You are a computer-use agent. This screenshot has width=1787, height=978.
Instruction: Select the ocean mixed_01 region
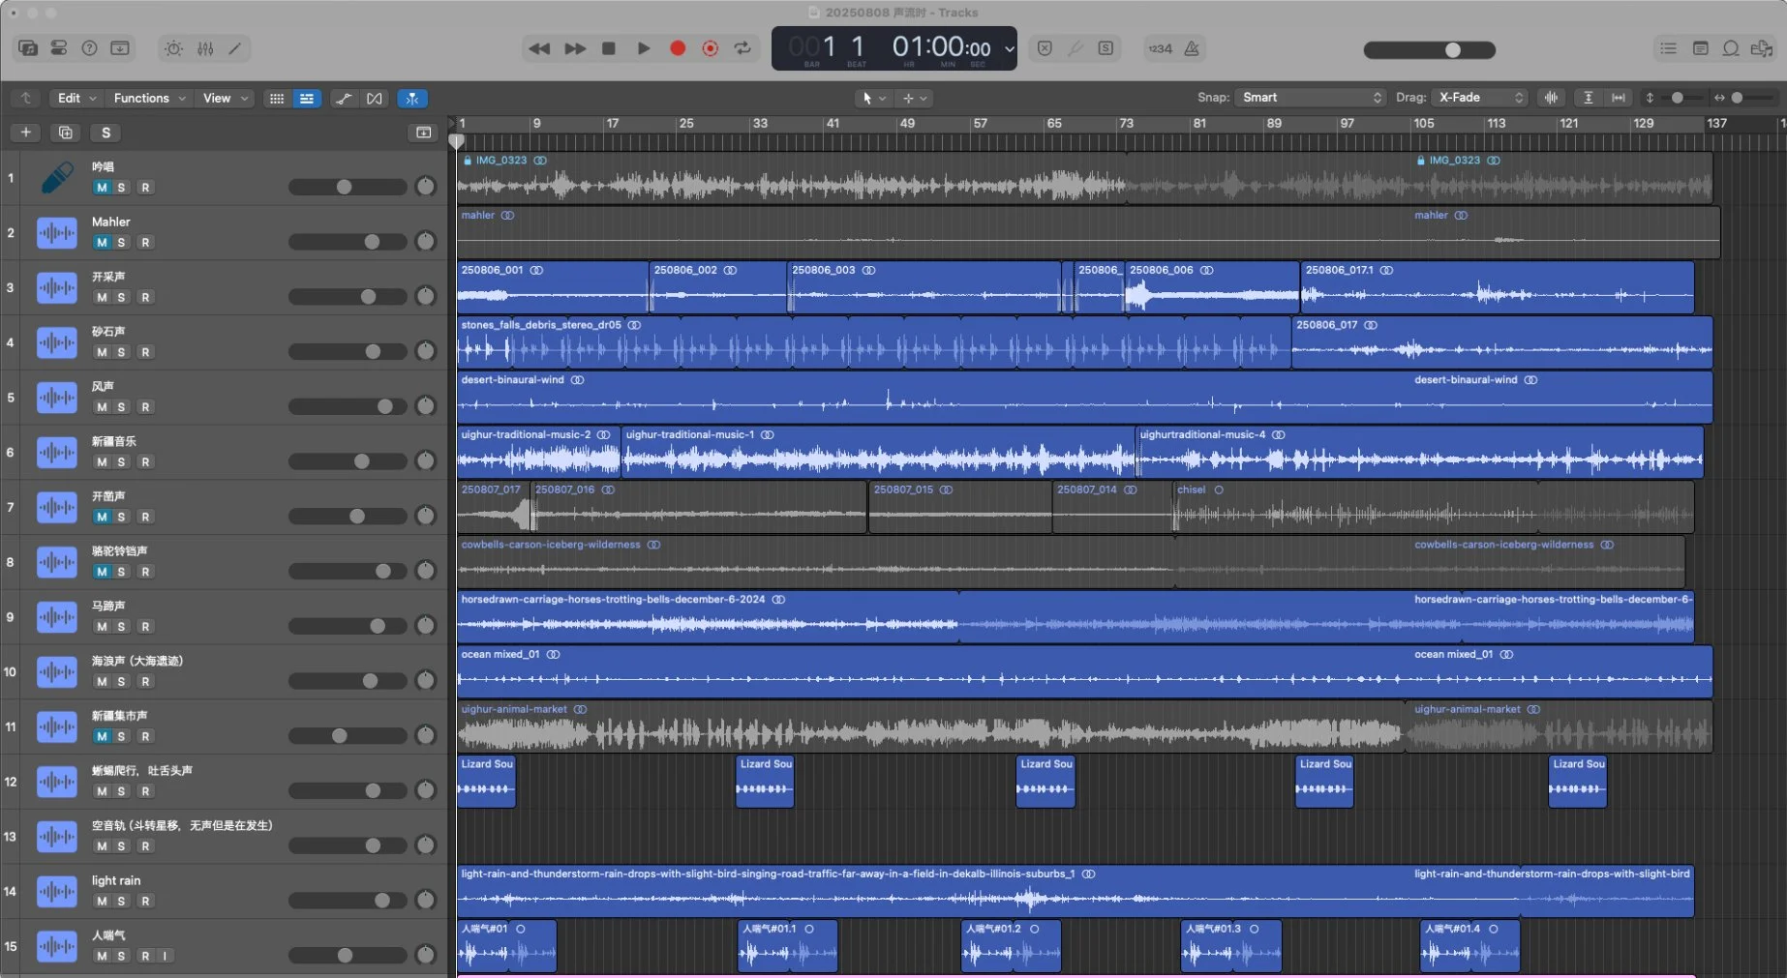[x=1084, y=671]
